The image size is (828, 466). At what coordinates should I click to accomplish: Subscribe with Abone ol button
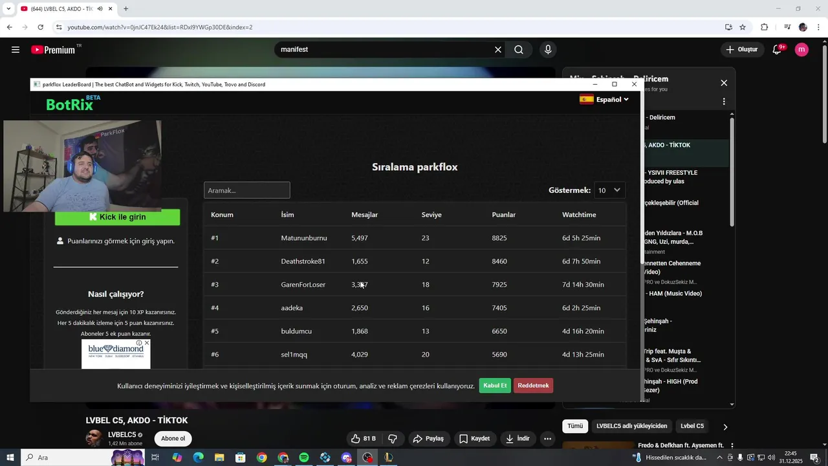pyautogui.click(x=173, y=439)
